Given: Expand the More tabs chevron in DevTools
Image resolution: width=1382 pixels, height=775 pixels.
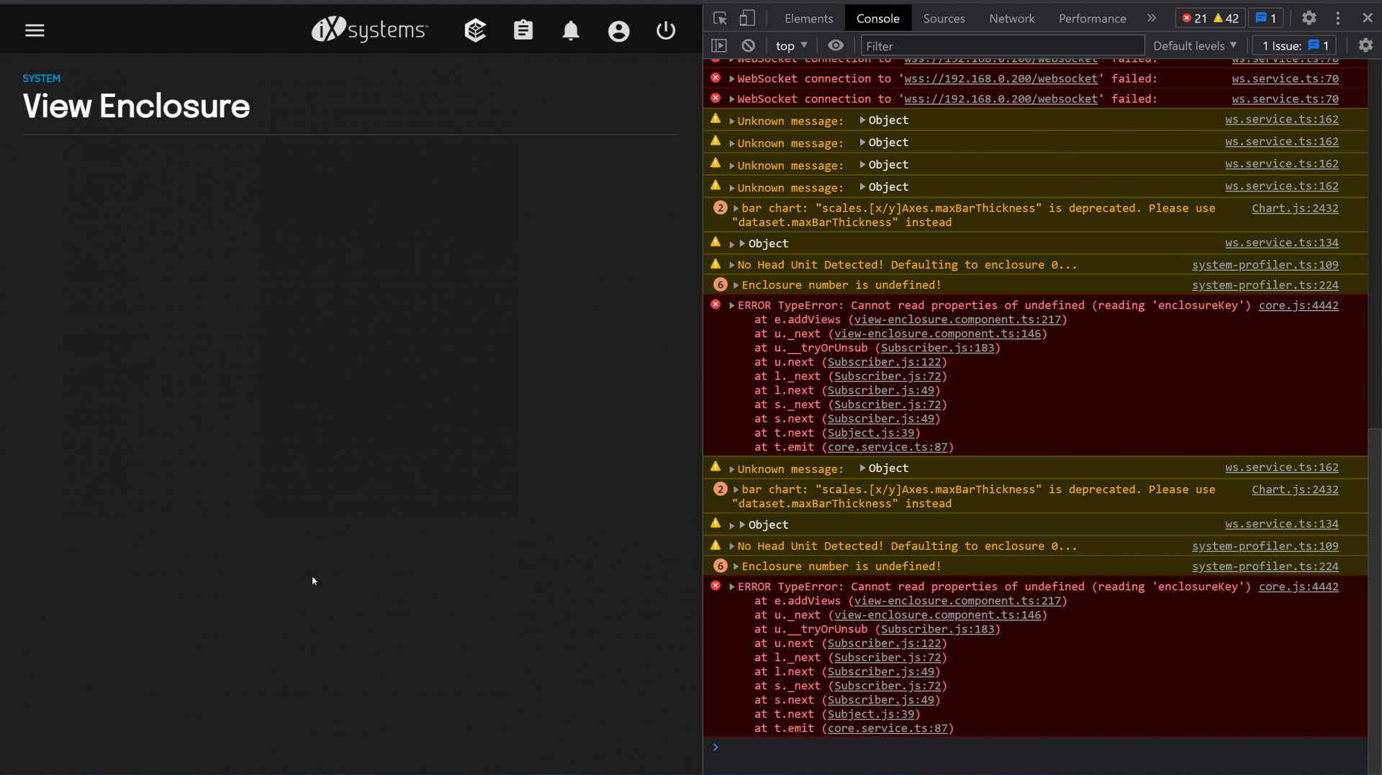Looking at the screenshot, I should [x=1152, y=19].
